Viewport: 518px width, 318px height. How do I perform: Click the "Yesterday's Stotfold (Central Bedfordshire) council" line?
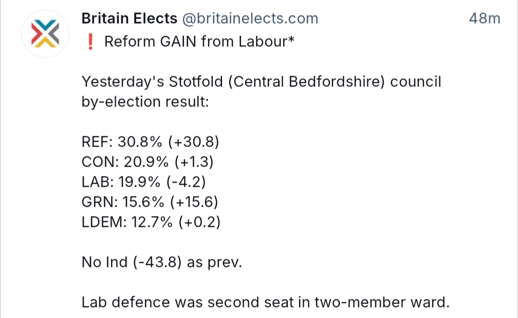point(261,82)
